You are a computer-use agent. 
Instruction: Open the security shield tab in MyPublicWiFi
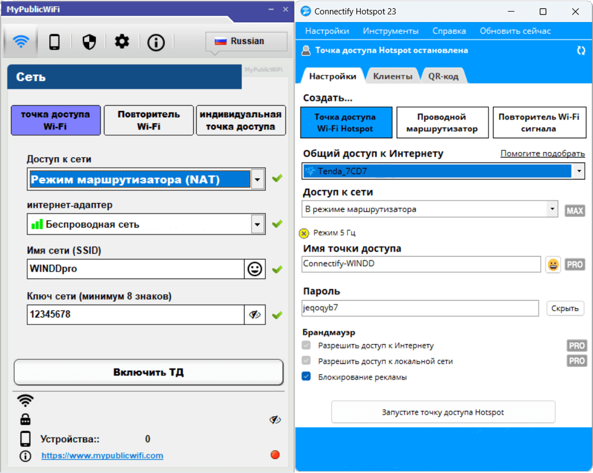pyautogui.click(x=89, y=42)
